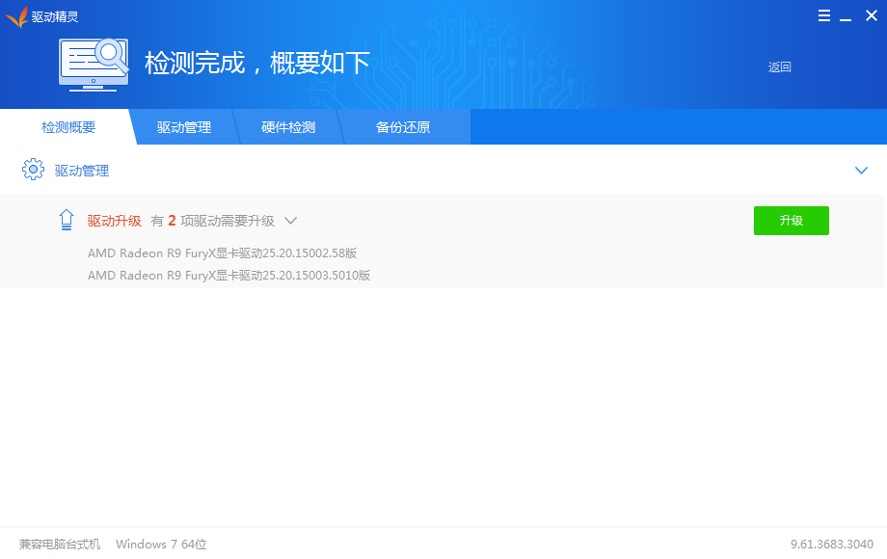Image resolution: width=887 pixels, height=559 pixels.
Task: Click the version number 9.61.3683.3040
Action: [x=831, y=545]
